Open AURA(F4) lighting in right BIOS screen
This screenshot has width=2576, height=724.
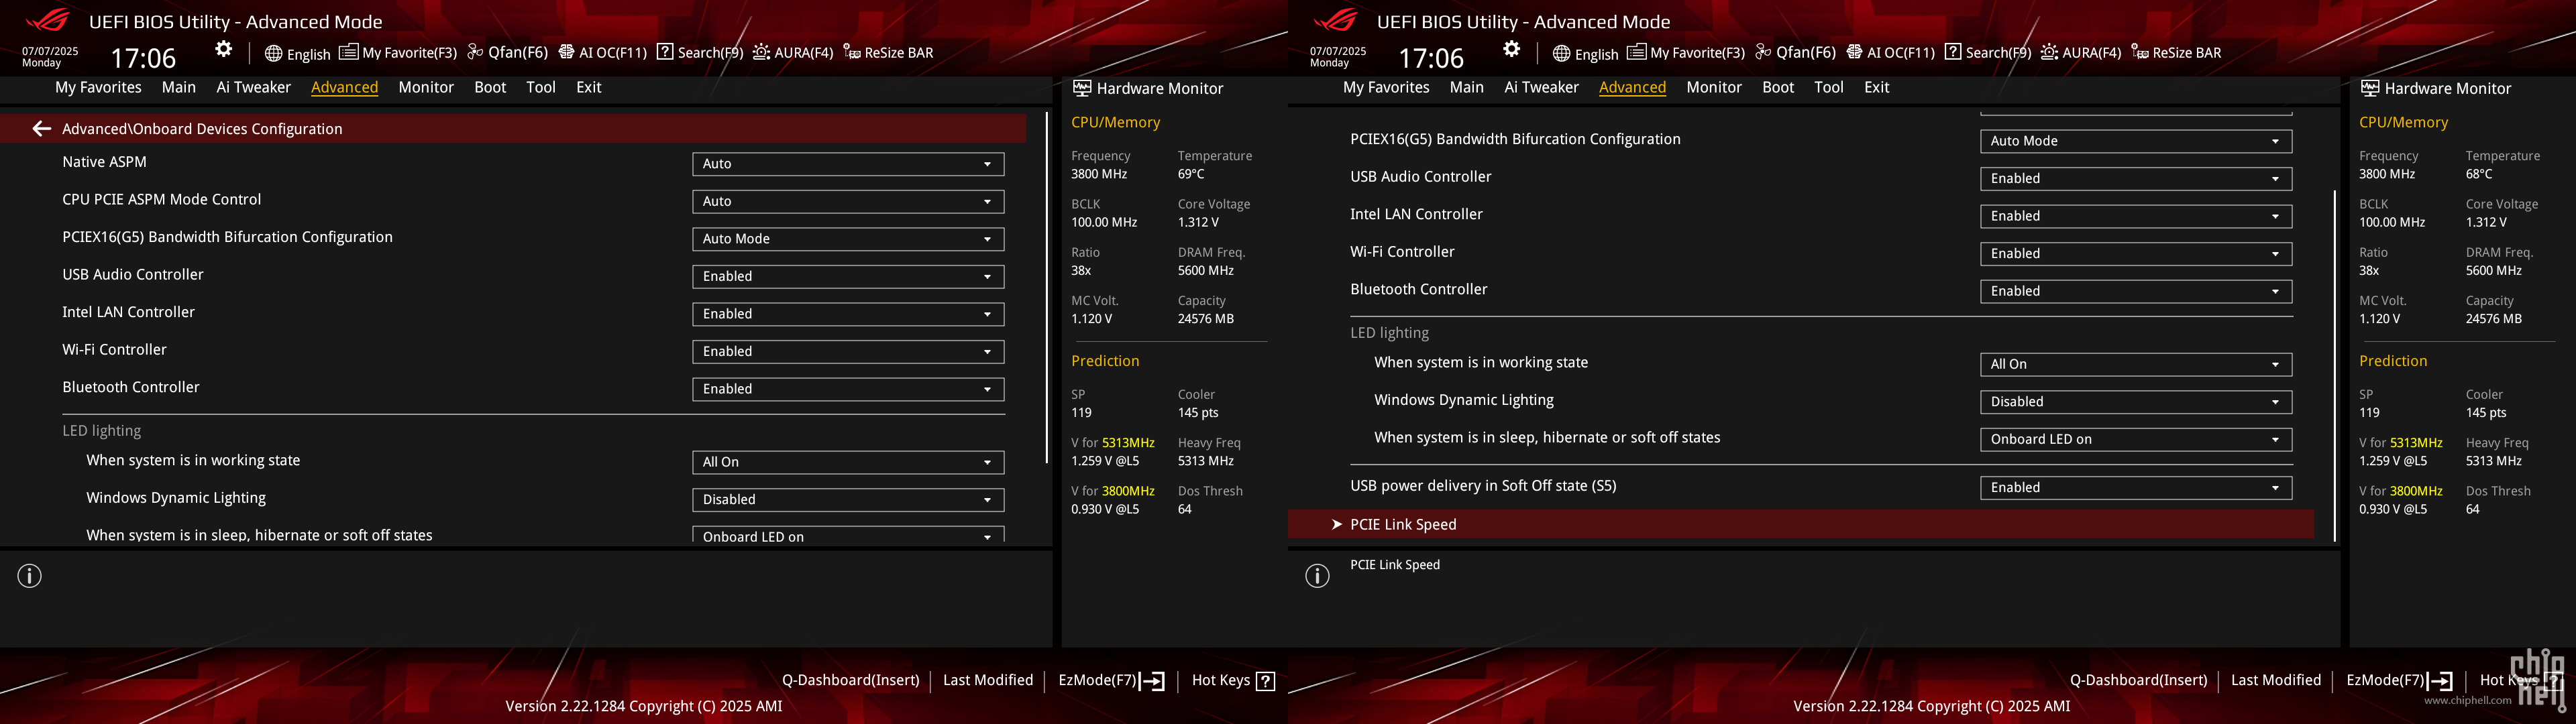tap(2081, 53)
